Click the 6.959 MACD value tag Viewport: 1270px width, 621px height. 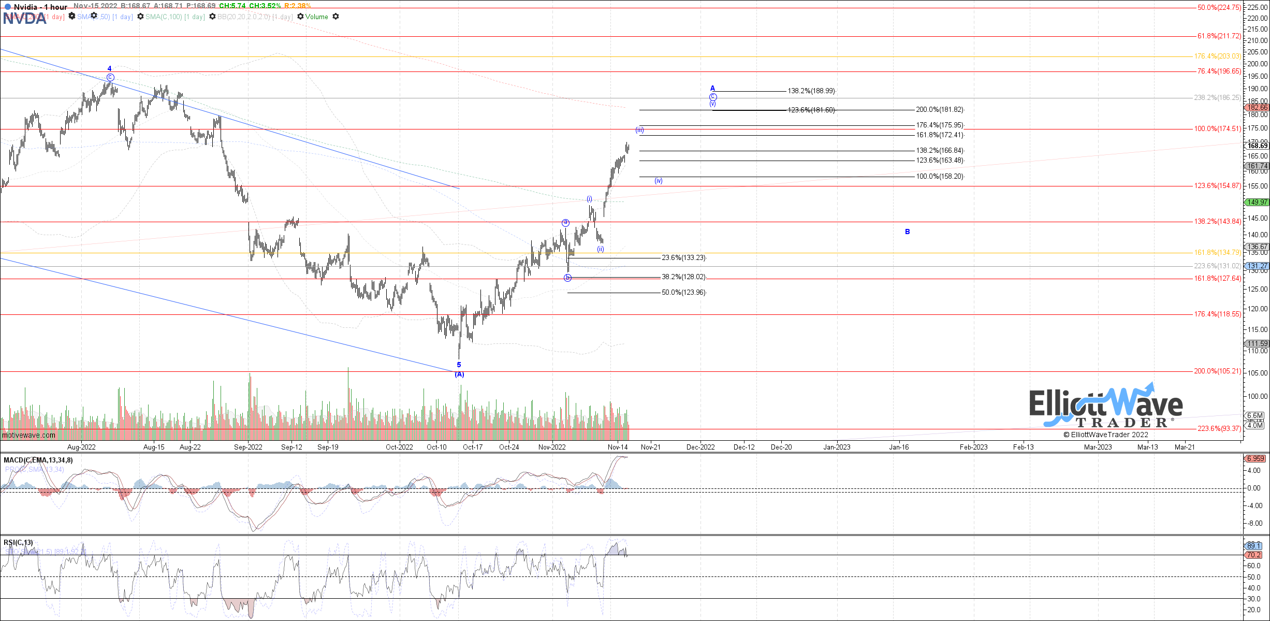[1256, 458]
